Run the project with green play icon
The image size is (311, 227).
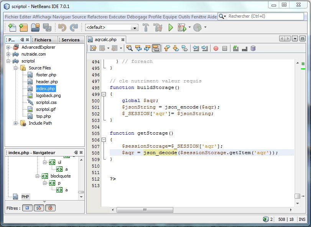point(171,28)
